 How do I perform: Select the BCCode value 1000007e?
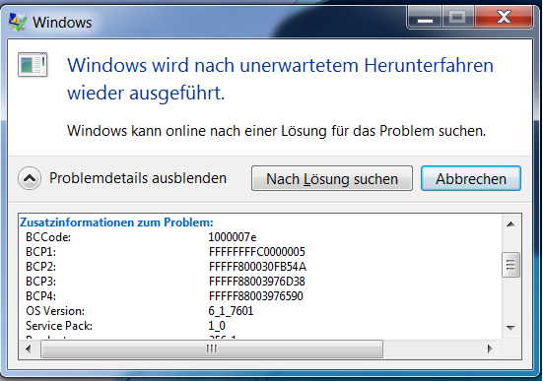(x=232, y=237)
